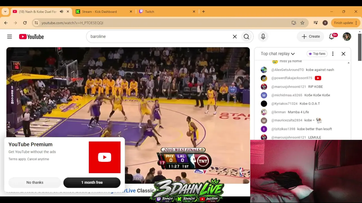
Task: Go to YouTube home via the logo
Action: point(31,37)
